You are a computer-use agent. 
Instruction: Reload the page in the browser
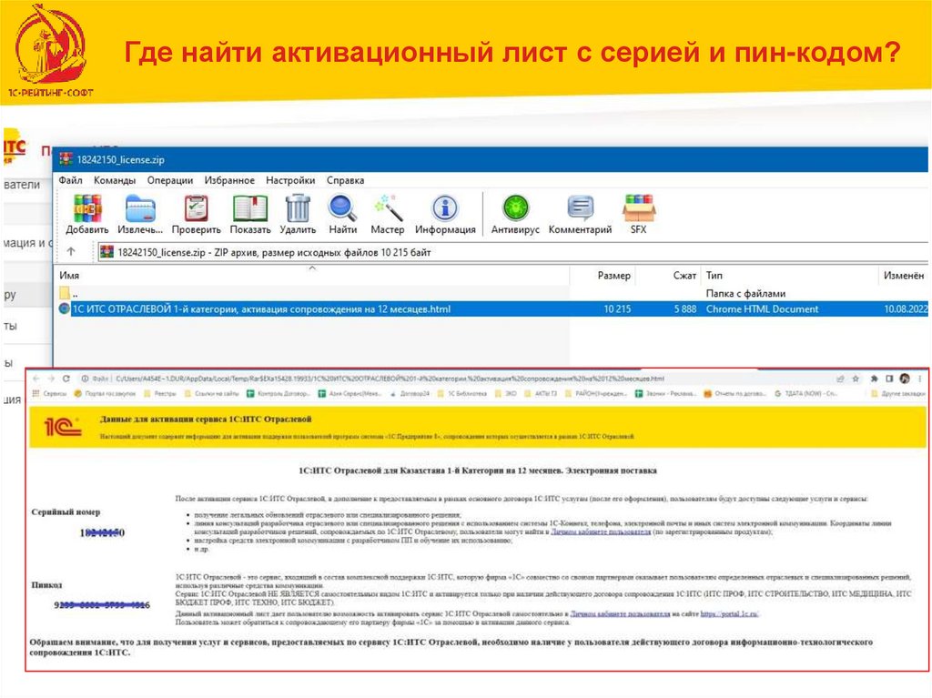[x=66, y=379]
